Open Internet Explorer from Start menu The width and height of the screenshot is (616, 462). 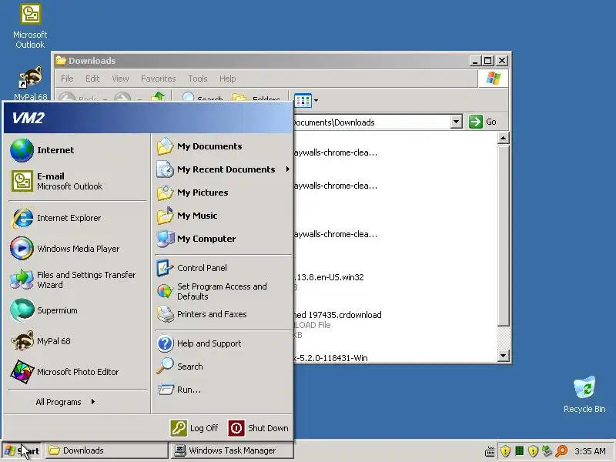pyautogui.click(x=78, y=218)
